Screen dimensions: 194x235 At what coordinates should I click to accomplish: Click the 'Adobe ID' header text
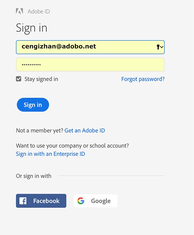(x=39, y=11)
